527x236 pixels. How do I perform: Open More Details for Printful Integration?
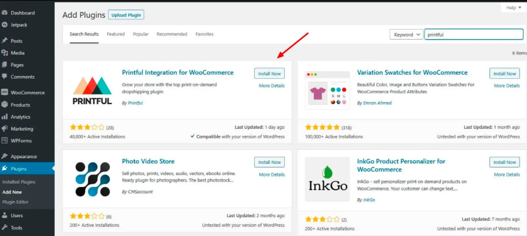tap(271, 86)
